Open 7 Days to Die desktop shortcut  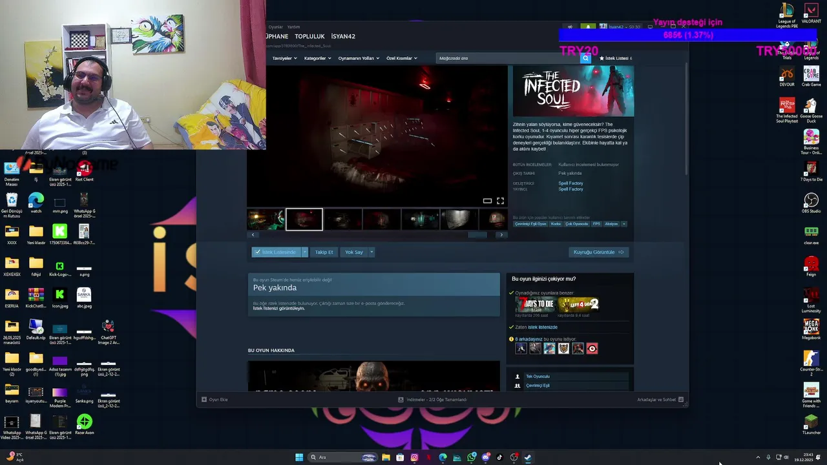(811, 172)
